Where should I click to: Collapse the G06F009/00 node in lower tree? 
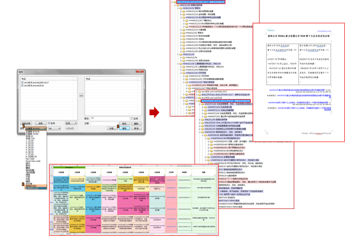[200, 132]
